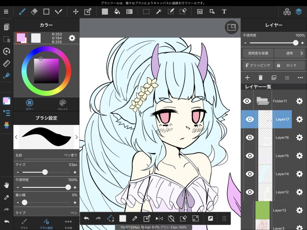Add a new layer with plus icon
This screenshot has width=307, height=230.
click(247, 78)
